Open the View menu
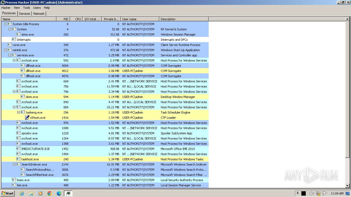351x197 pixels. point(17,8)
